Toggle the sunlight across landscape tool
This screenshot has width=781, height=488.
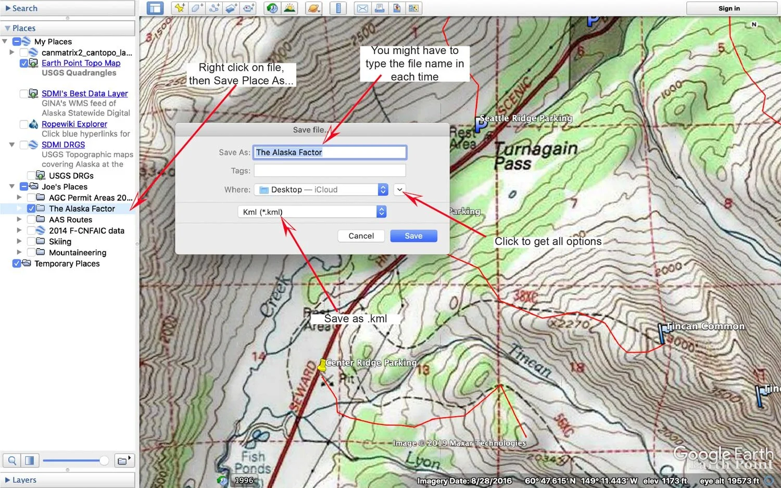click(x=289, y=8)
